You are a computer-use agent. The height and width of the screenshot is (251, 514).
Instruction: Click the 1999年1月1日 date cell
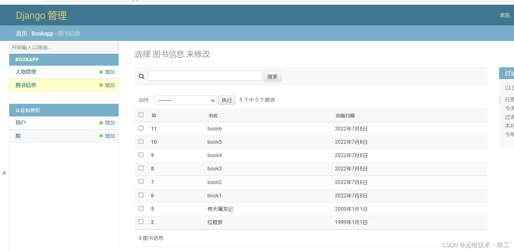351,222
